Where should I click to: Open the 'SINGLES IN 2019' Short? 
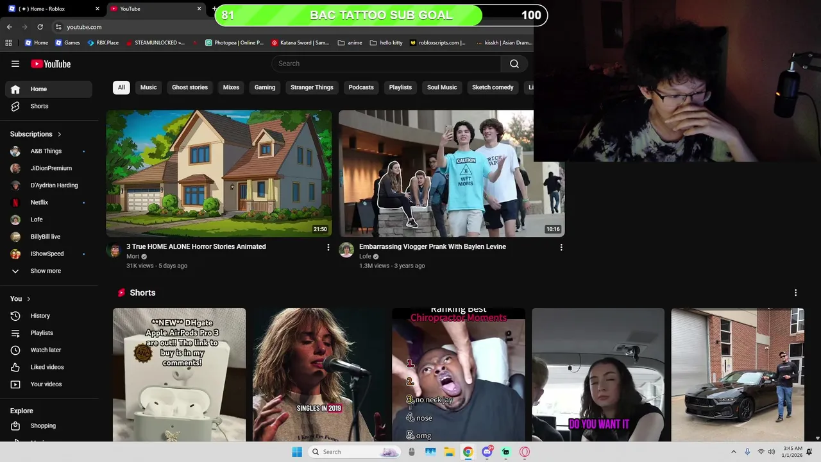coord(319,375)
